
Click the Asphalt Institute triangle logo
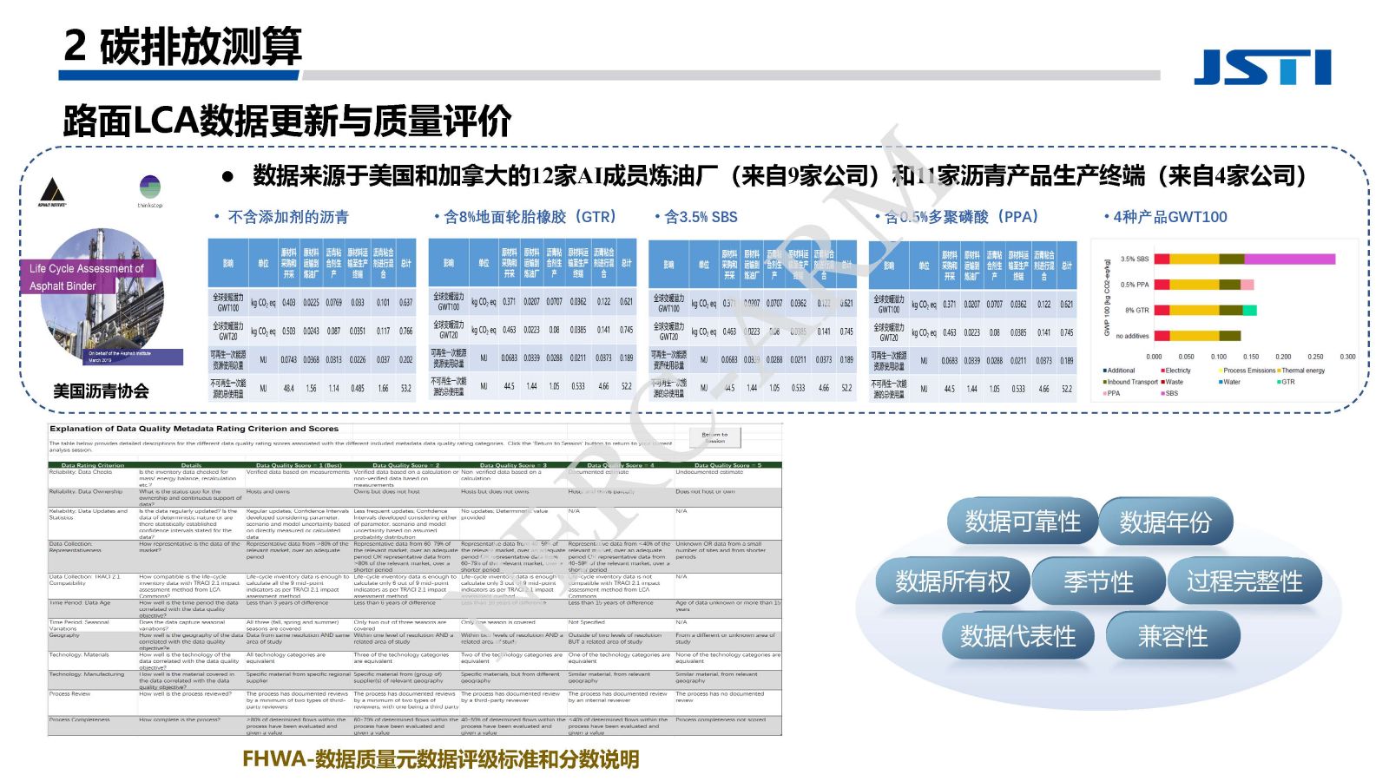[52, 191]
